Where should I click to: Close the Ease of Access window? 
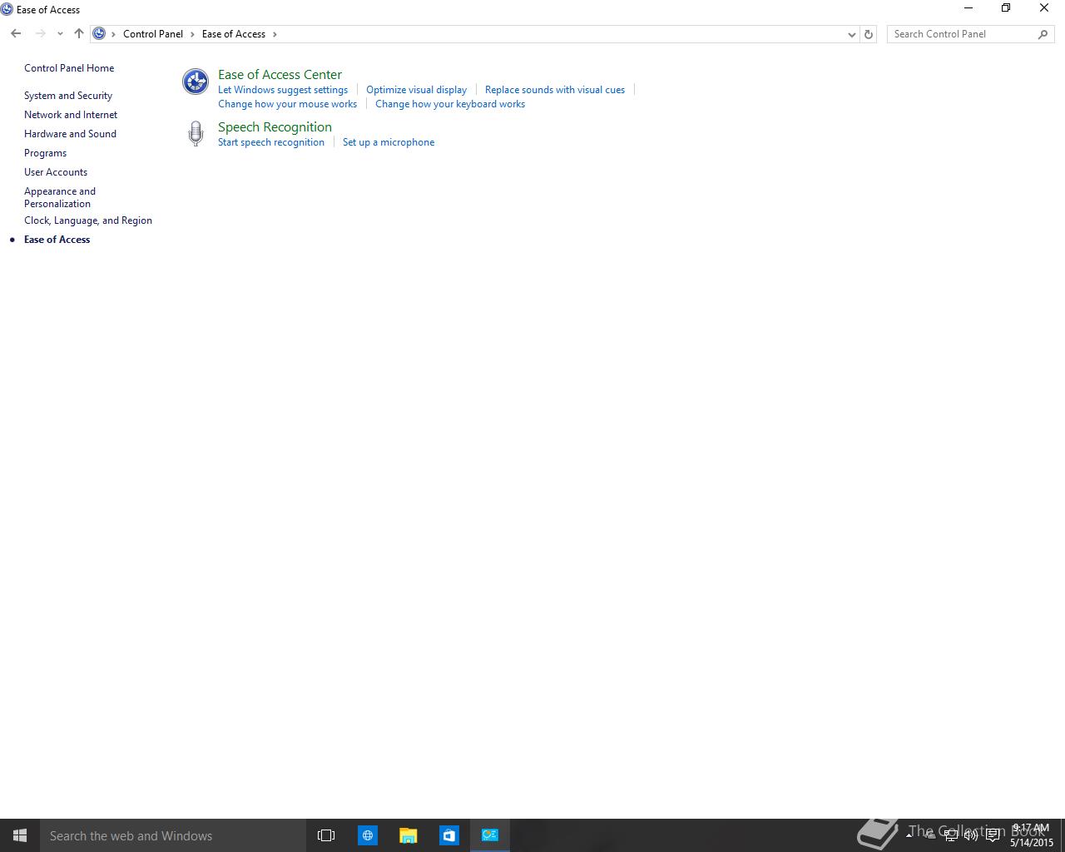(1044, 8)
